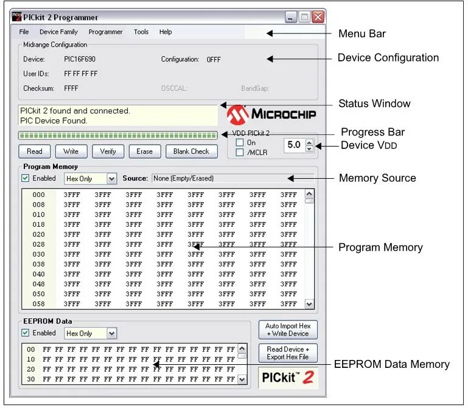Click the Verify button

coord(108,151)
